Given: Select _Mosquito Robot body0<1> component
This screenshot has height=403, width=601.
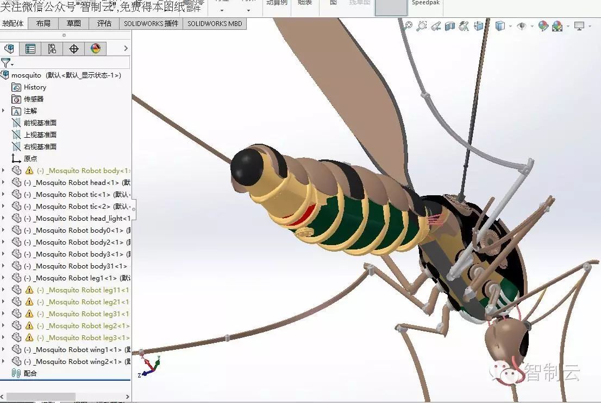Looking at the screenshot, I should [71, 231].
